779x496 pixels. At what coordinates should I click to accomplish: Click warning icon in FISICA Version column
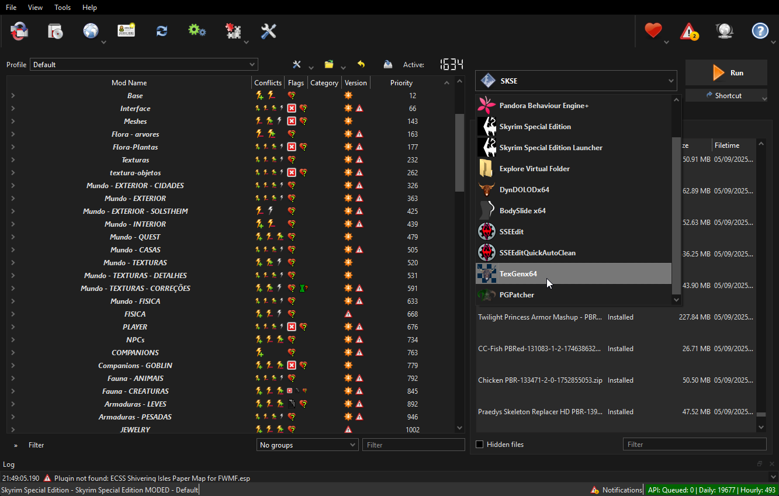(348, 314)
